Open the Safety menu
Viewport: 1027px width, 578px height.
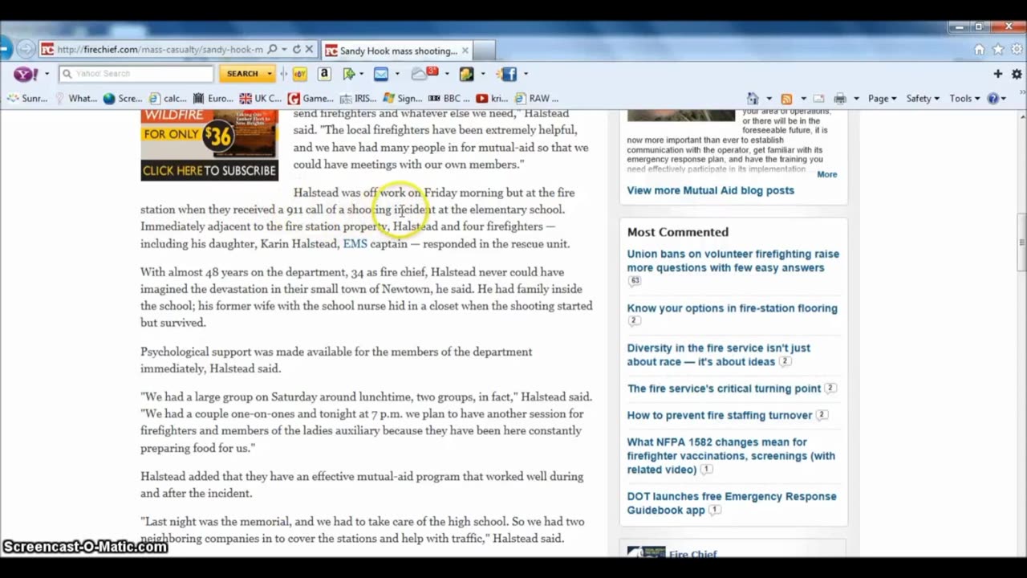coord(923,99)
